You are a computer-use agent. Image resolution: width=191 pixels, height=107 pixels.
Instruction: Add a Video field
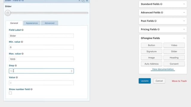(x=174, y=45)
